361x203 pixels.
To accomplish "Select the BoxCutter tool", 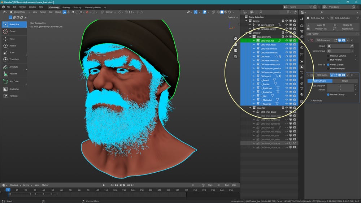I will pyautogui.click(x=14, y=89).
